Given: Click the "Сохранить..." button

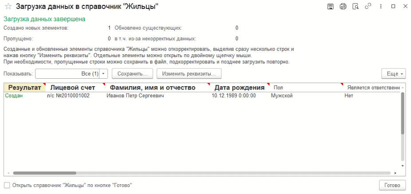Looking at the screenshot, I should coord(133,74).
